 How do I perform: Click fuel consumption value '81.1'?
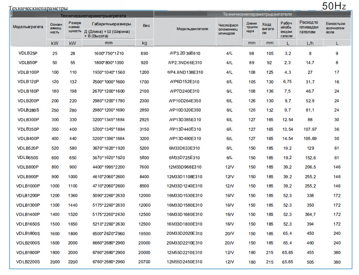pos(310,110)
